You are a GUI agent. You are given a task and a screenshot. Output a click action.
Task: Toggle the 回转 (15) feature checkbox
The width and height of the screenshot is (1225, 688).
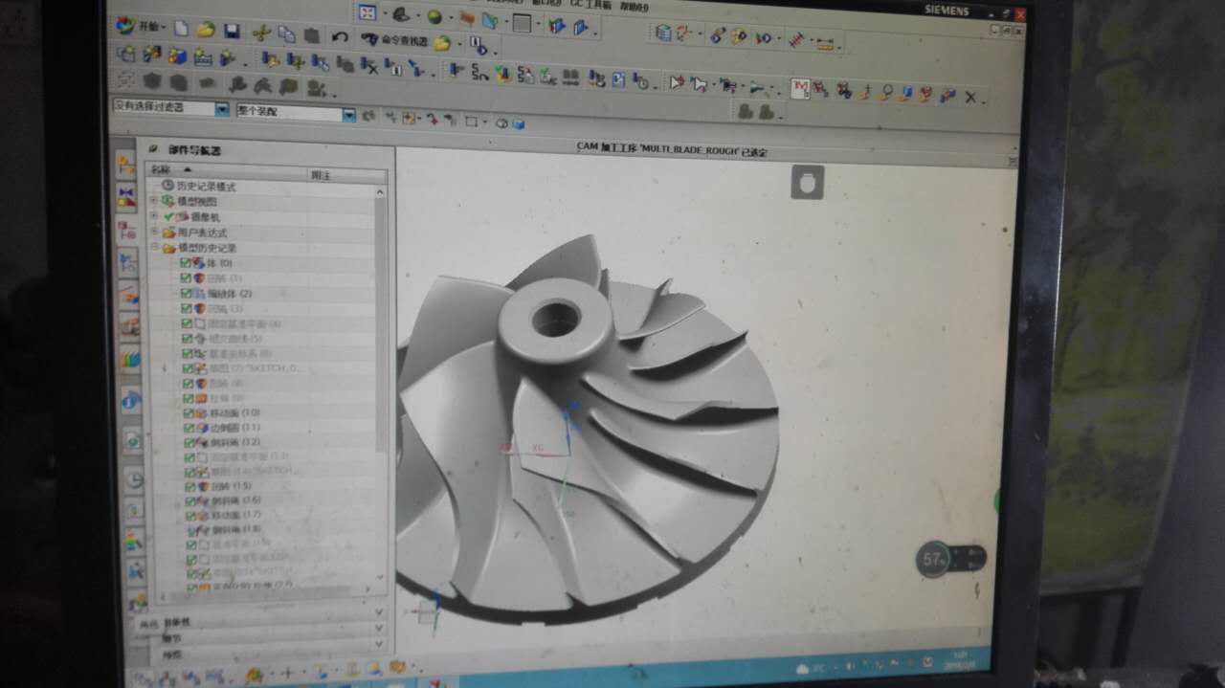pyautogui.click(x=189, y=487)
